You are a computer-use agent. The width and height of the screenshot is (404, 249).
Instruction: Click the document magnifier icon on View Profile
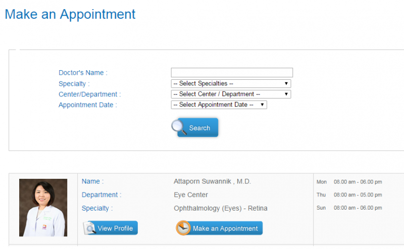pos(89,228)
